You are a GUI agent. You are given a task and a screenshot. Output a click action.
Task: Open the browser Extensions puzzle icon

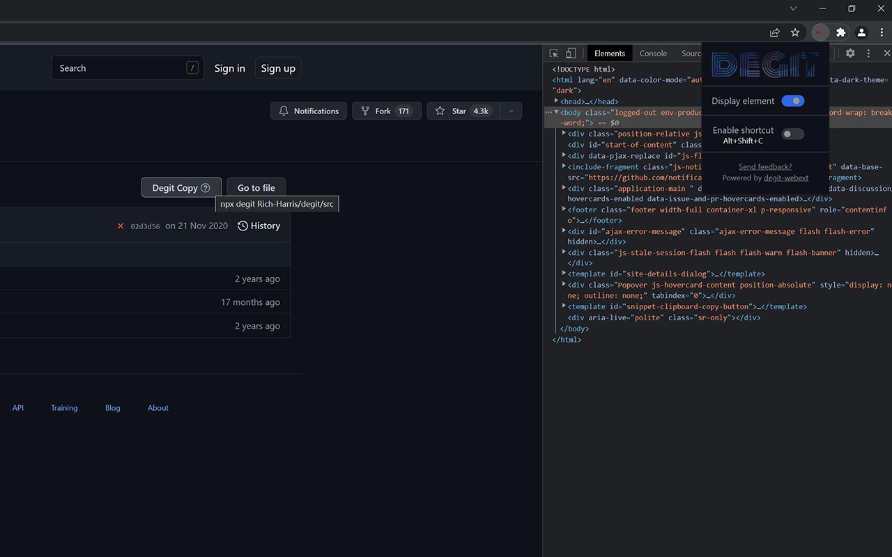coord(841,32)
